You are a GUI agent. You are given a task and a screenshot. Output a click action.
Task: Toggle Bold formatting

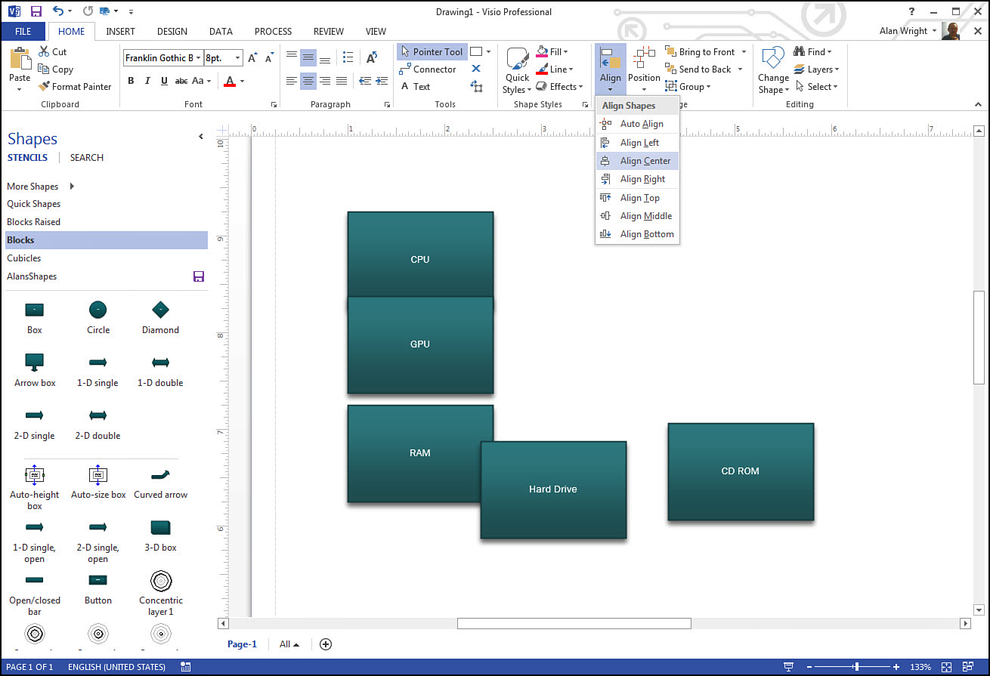(x=131, y=81)
